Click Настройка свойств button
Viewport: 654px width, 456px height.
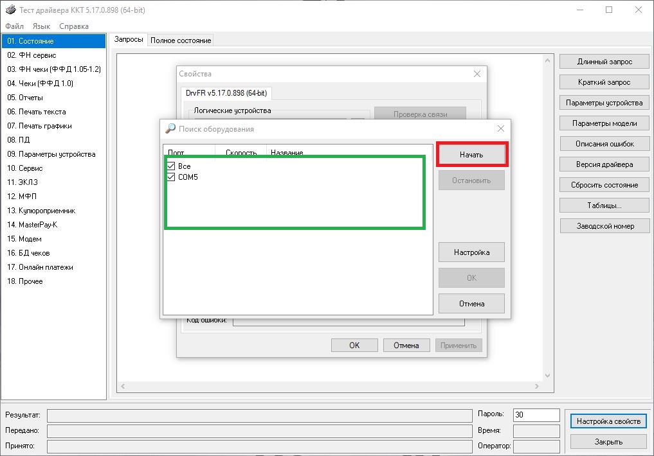click(x=608, y=421)
